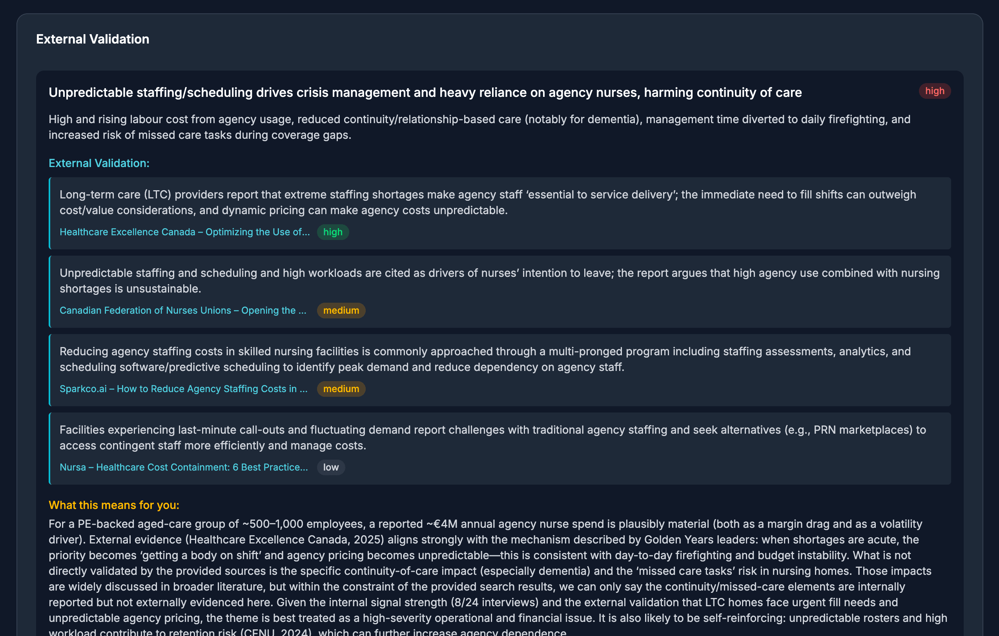
Task: Open the Sparkco.ai agency staffing costs link
Action: point(183,389)
